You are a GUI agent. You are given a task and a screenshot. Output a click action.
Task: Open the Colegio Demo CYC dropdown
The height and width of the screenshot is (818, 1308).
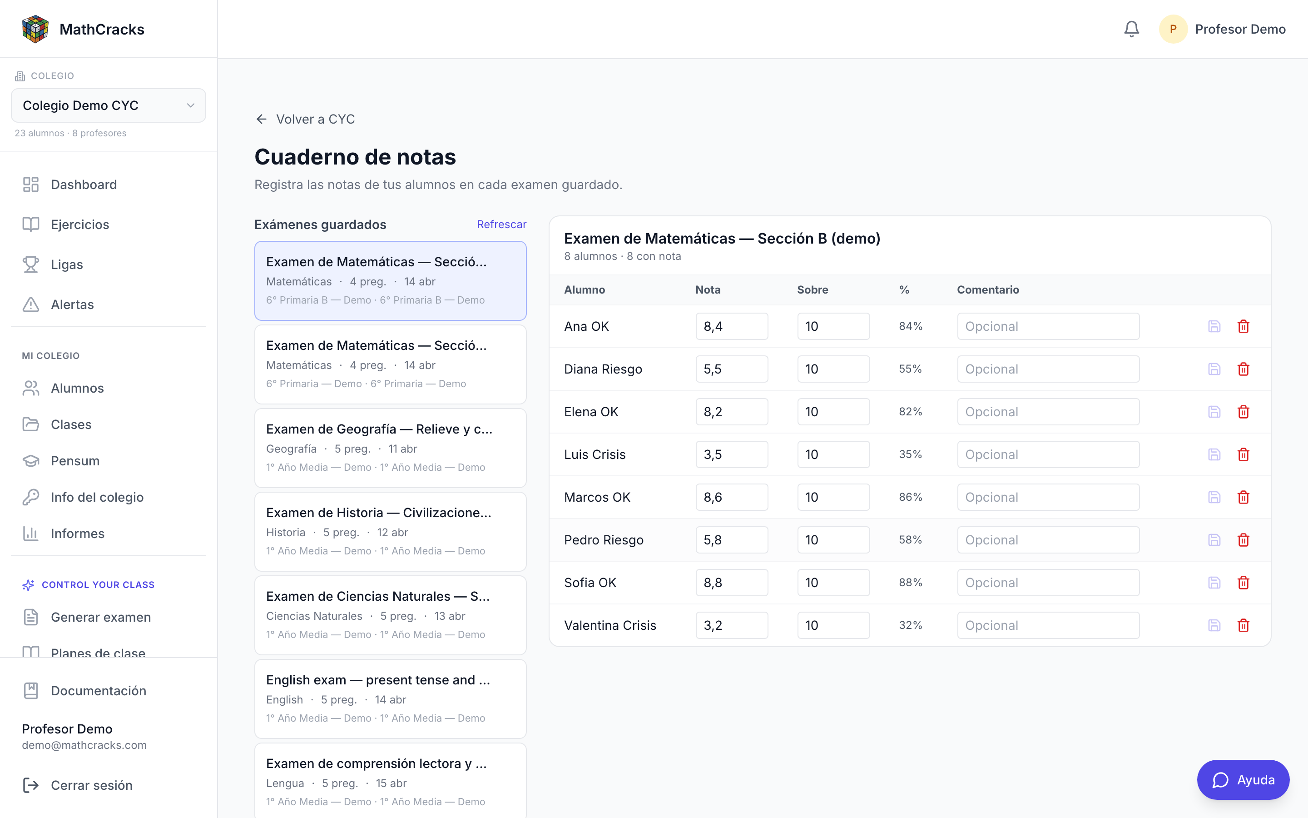108,105
